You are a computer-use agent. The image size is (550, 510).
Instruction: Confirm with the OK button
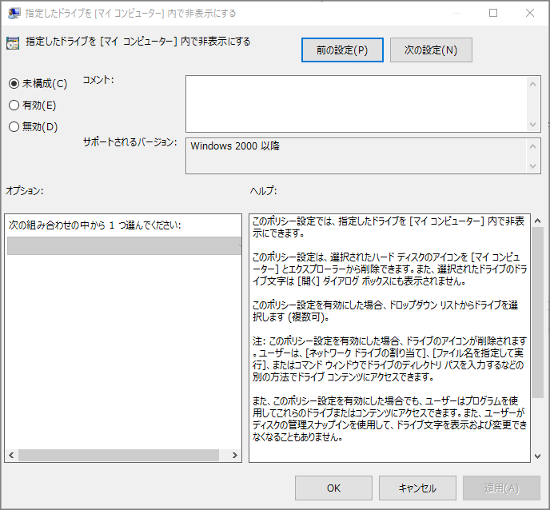333,488
